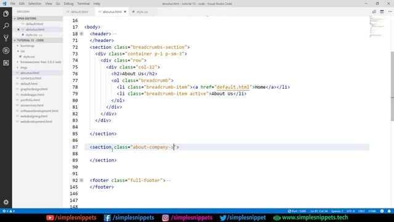Open default.html in the file tree
Viewport: 394px width, 222px height.
coord(29,84)
